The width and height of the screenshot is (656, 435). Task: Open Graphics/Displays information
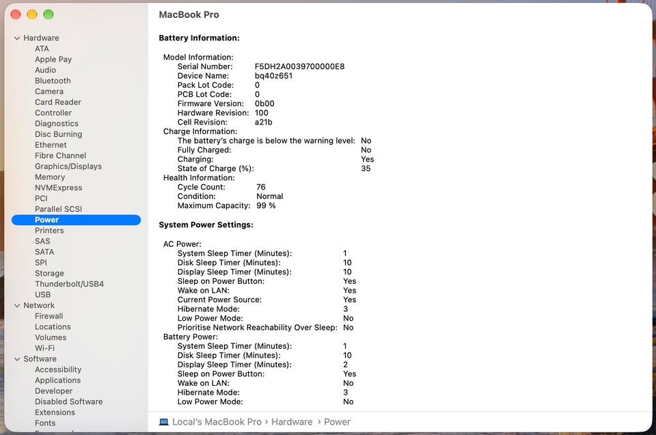pos(68,166)
